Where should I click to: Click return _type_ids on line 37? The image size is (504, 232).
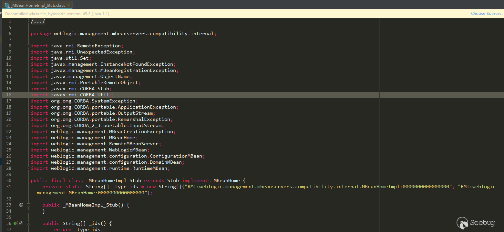(x=78, y=229)
